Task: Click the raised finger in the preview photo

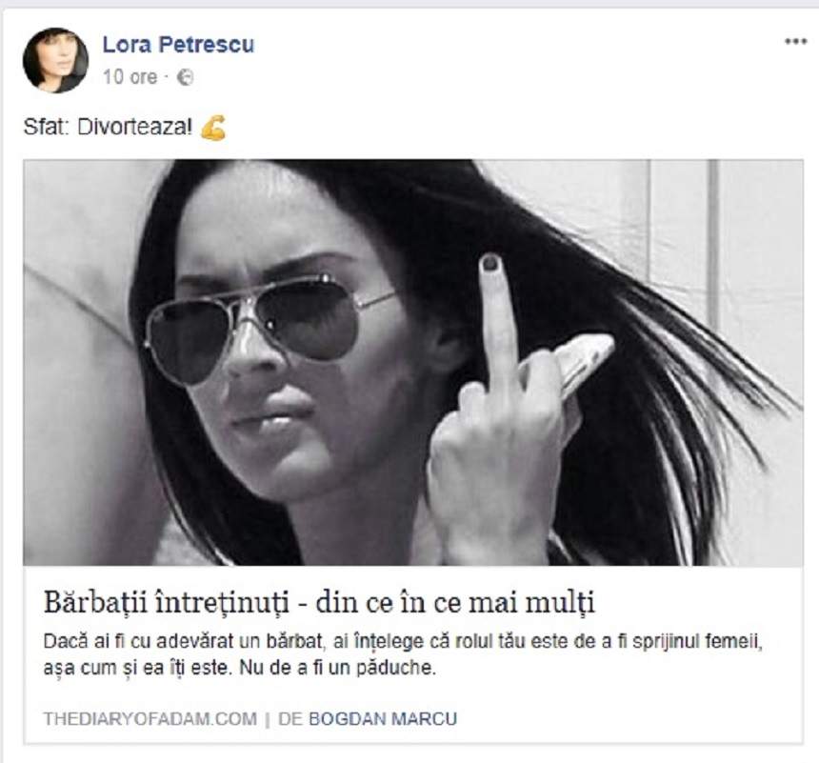Action: 494,321
